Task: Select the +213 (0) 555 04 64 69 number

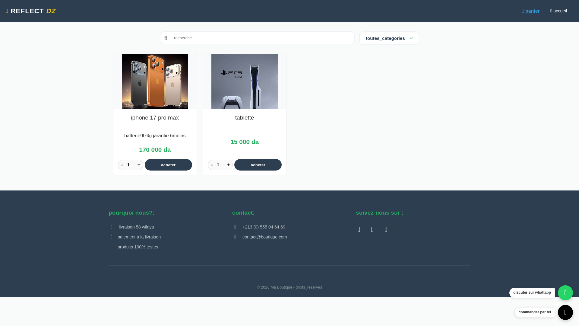Action: (x=264, y=227)
